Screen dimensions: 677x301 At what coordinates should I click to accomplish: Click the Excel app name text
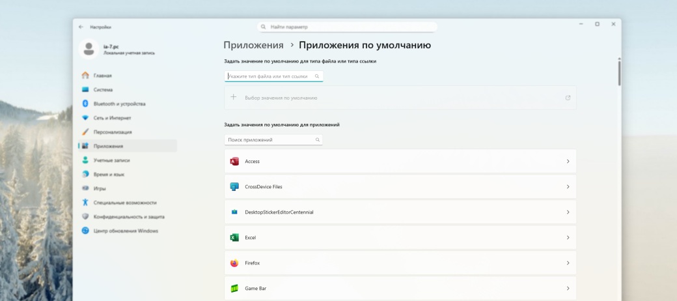click(251, 238)
